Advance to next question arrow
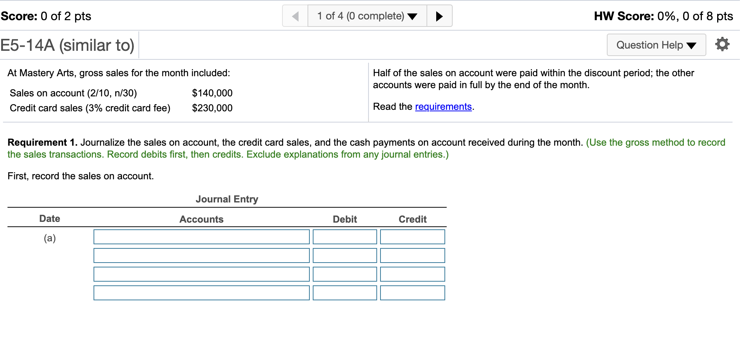This screenshot has width=740, height=347. coord(440,16)
